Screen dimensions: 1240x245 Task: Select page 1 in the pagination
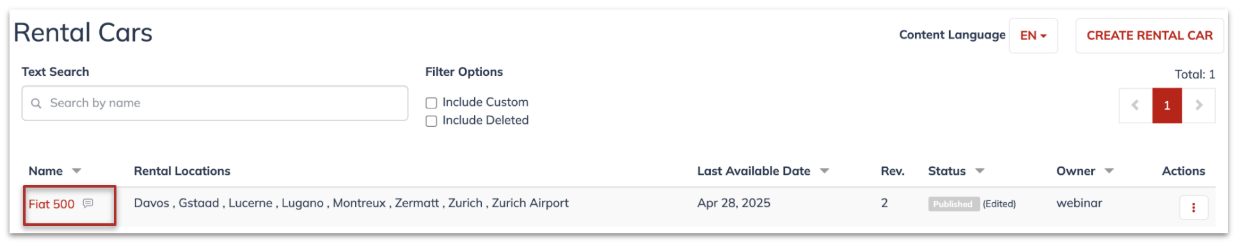pos(1167,105)
